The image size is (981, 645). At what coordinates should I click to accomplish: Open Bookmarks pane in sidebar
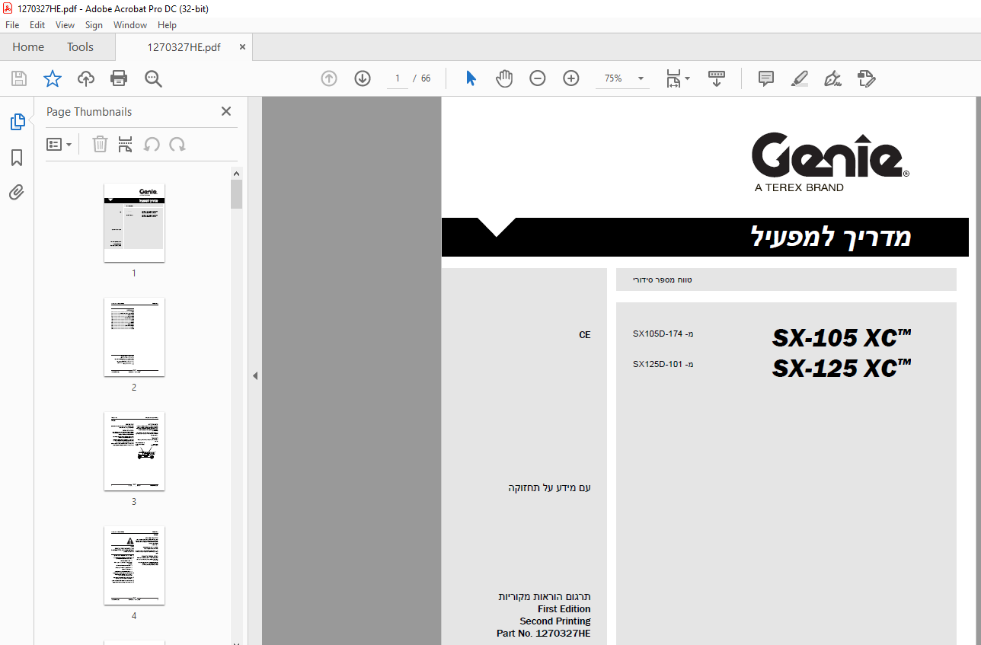pyautogui.click(x=17, y=158)
